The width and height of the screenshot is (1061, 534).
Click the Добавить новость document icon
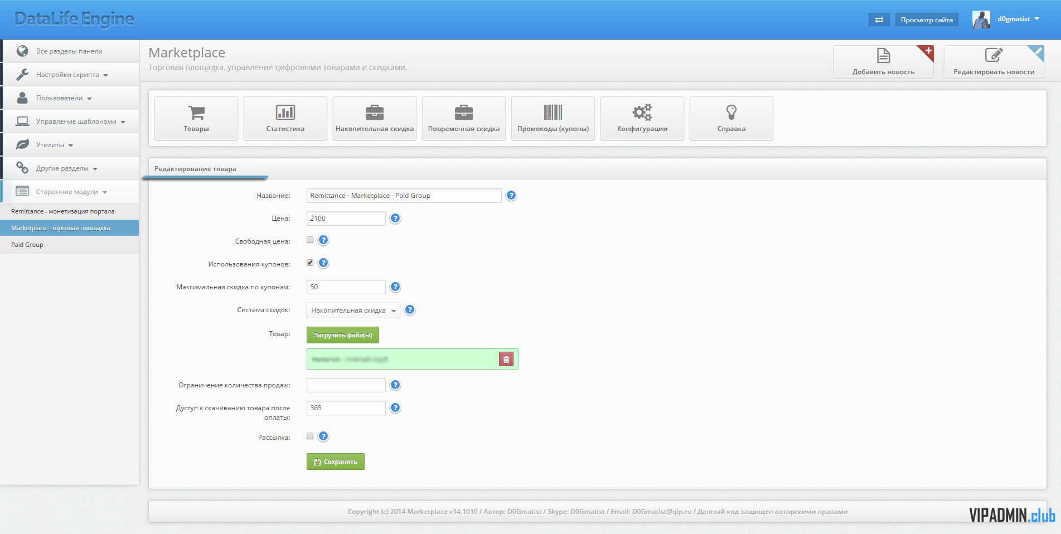883,55
